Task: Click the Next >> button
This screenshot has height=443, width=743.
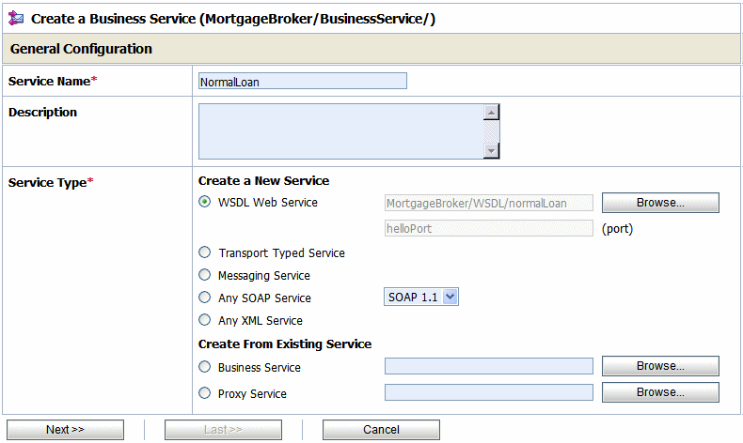Action: click(x=66, y=430)
